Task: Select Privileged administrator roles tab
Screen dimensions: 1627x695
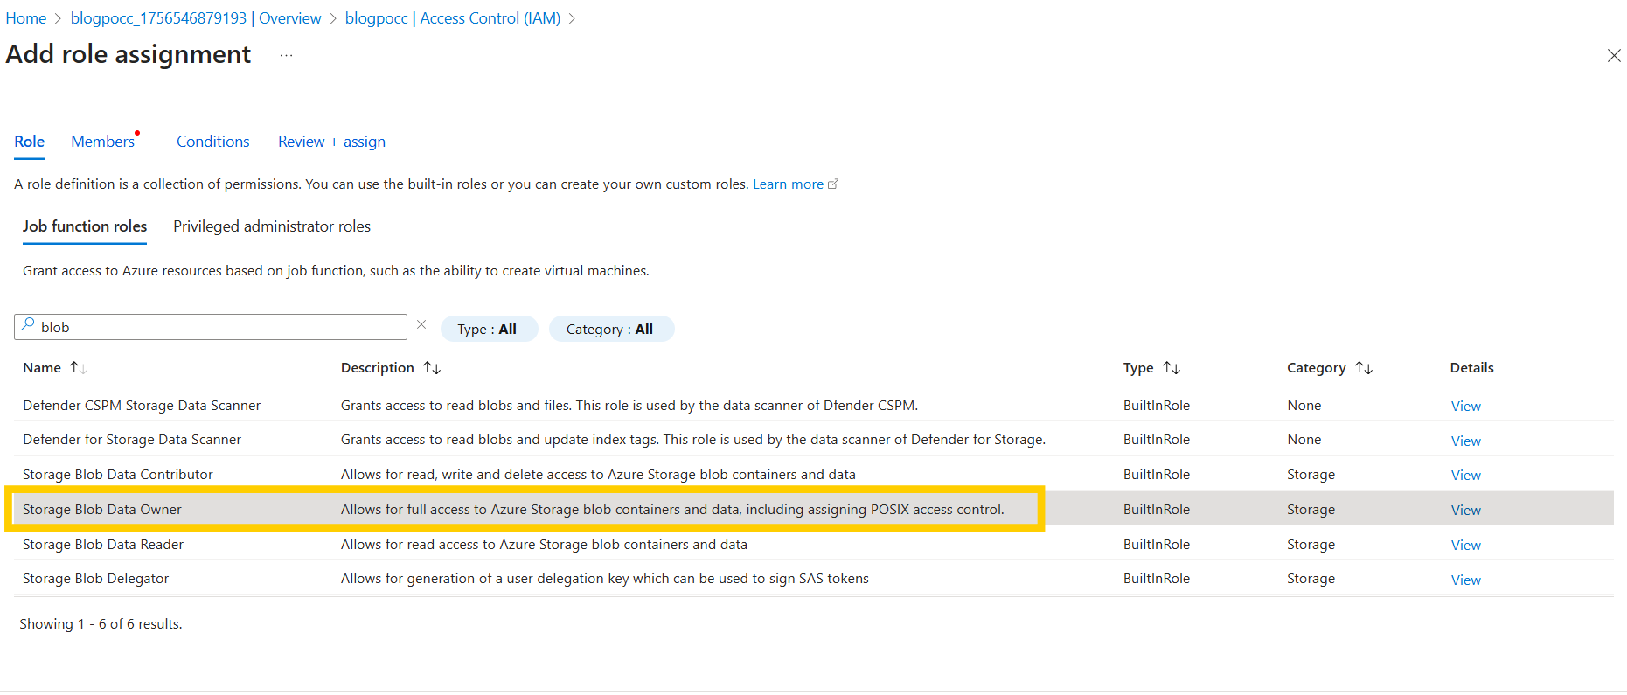Action: coord(271,226)
